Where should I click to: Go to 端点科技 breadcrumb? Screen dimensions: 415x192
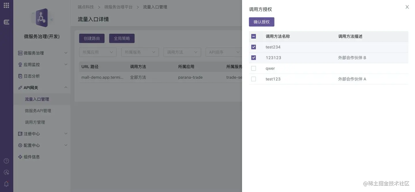(x=86, y=7)
